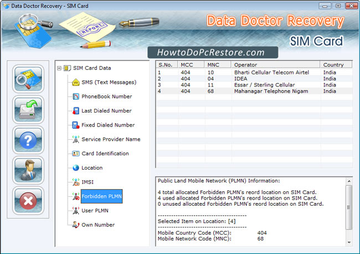
Task: Close the Data Doctor Recovery window
Action: click(352, 6)
